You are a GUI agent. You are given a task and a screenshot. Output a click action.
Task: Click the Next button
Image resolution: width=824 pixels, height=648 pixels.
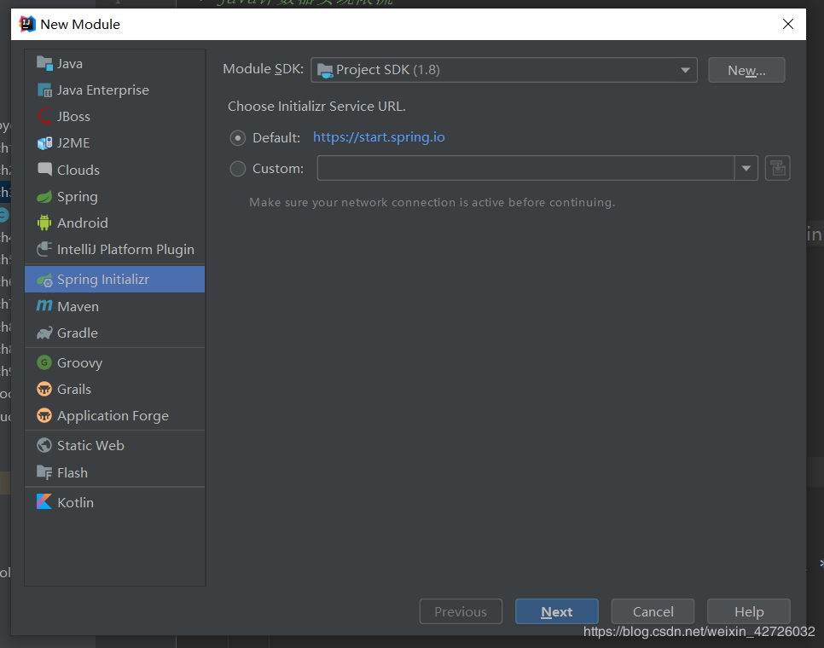556,611
